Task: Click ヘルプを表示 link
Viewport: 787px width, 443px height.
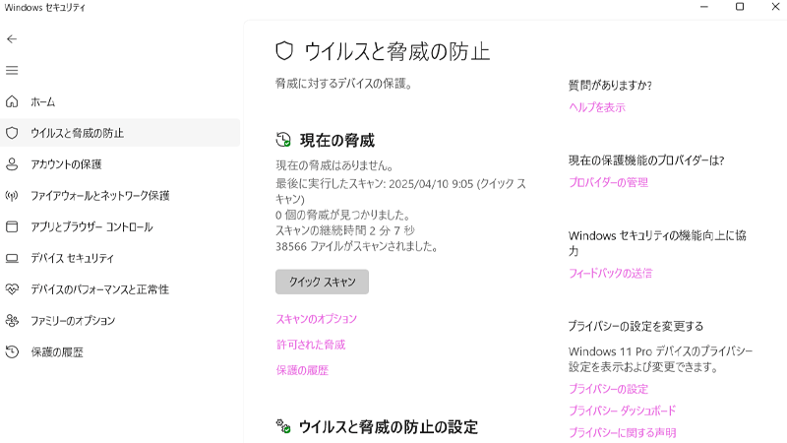Action: pyautogui.click(x=597, y=107)
